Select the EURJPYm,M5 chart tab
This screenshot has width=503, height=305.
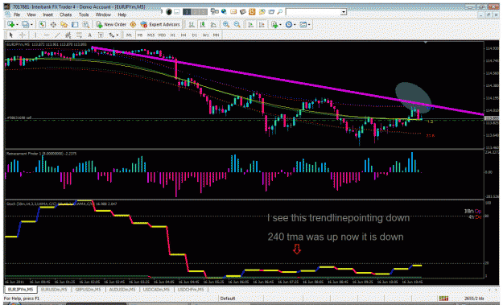coord(21,290)
